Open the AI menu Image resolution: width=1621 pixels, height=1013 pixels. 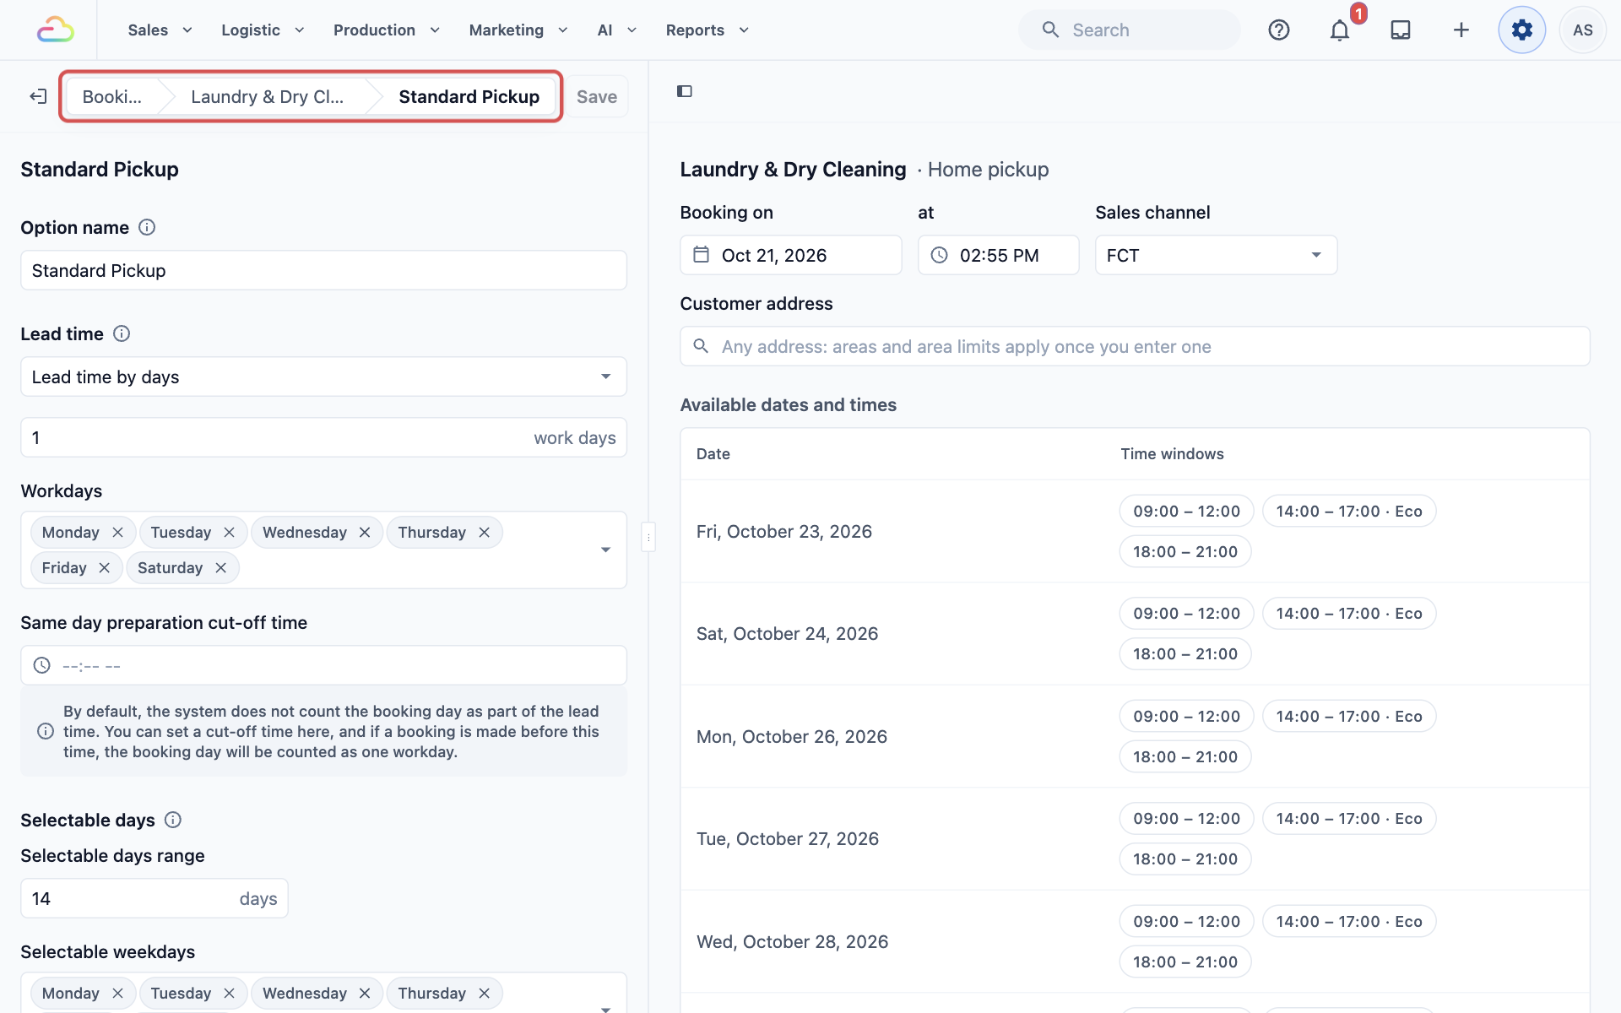617,30
